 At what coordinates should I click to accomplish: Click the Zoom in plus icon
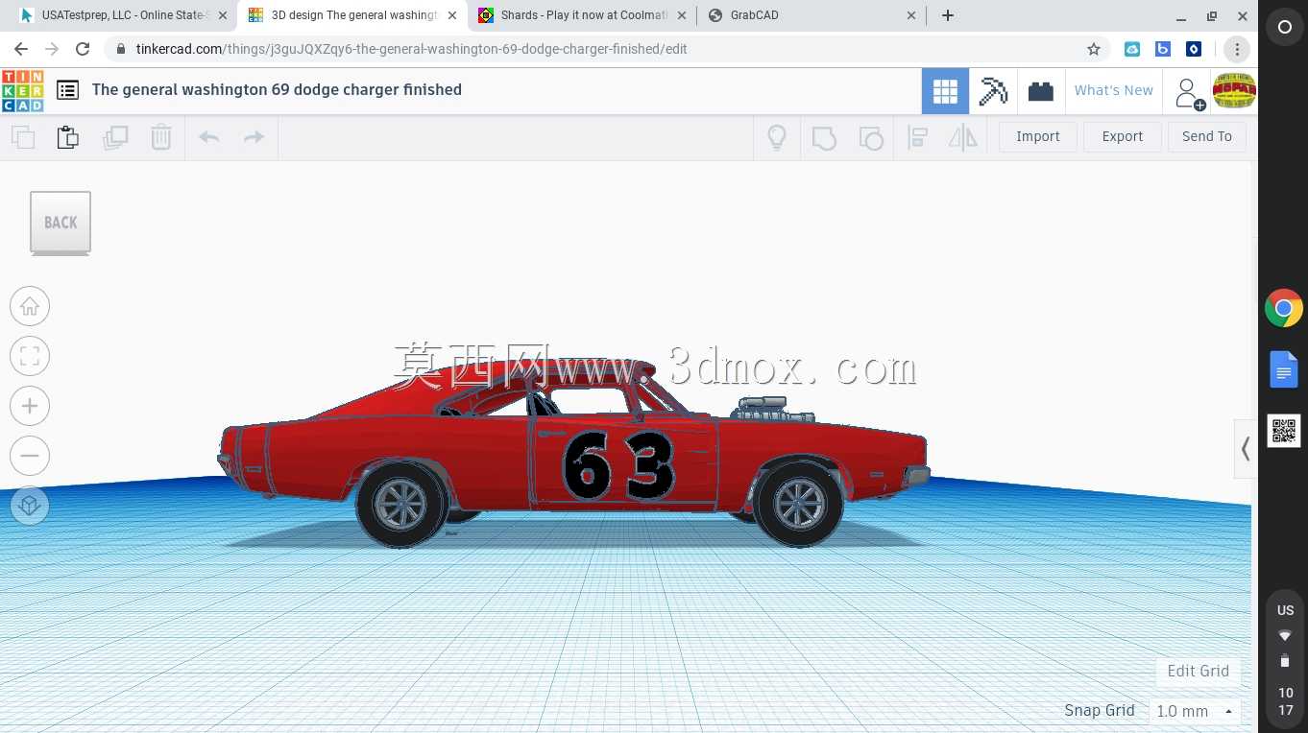point(30,406)
